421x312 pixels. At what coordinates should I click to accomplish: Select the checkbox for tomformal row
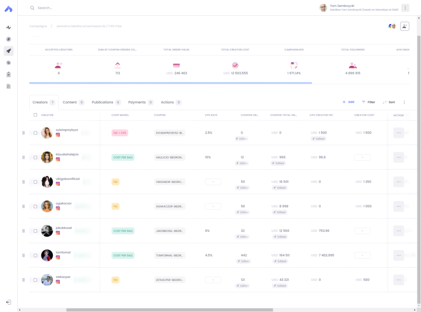pos(35,255)
